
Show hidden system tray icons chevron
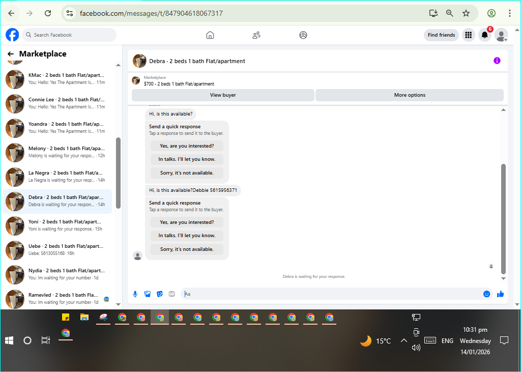(x=403, y=341)
